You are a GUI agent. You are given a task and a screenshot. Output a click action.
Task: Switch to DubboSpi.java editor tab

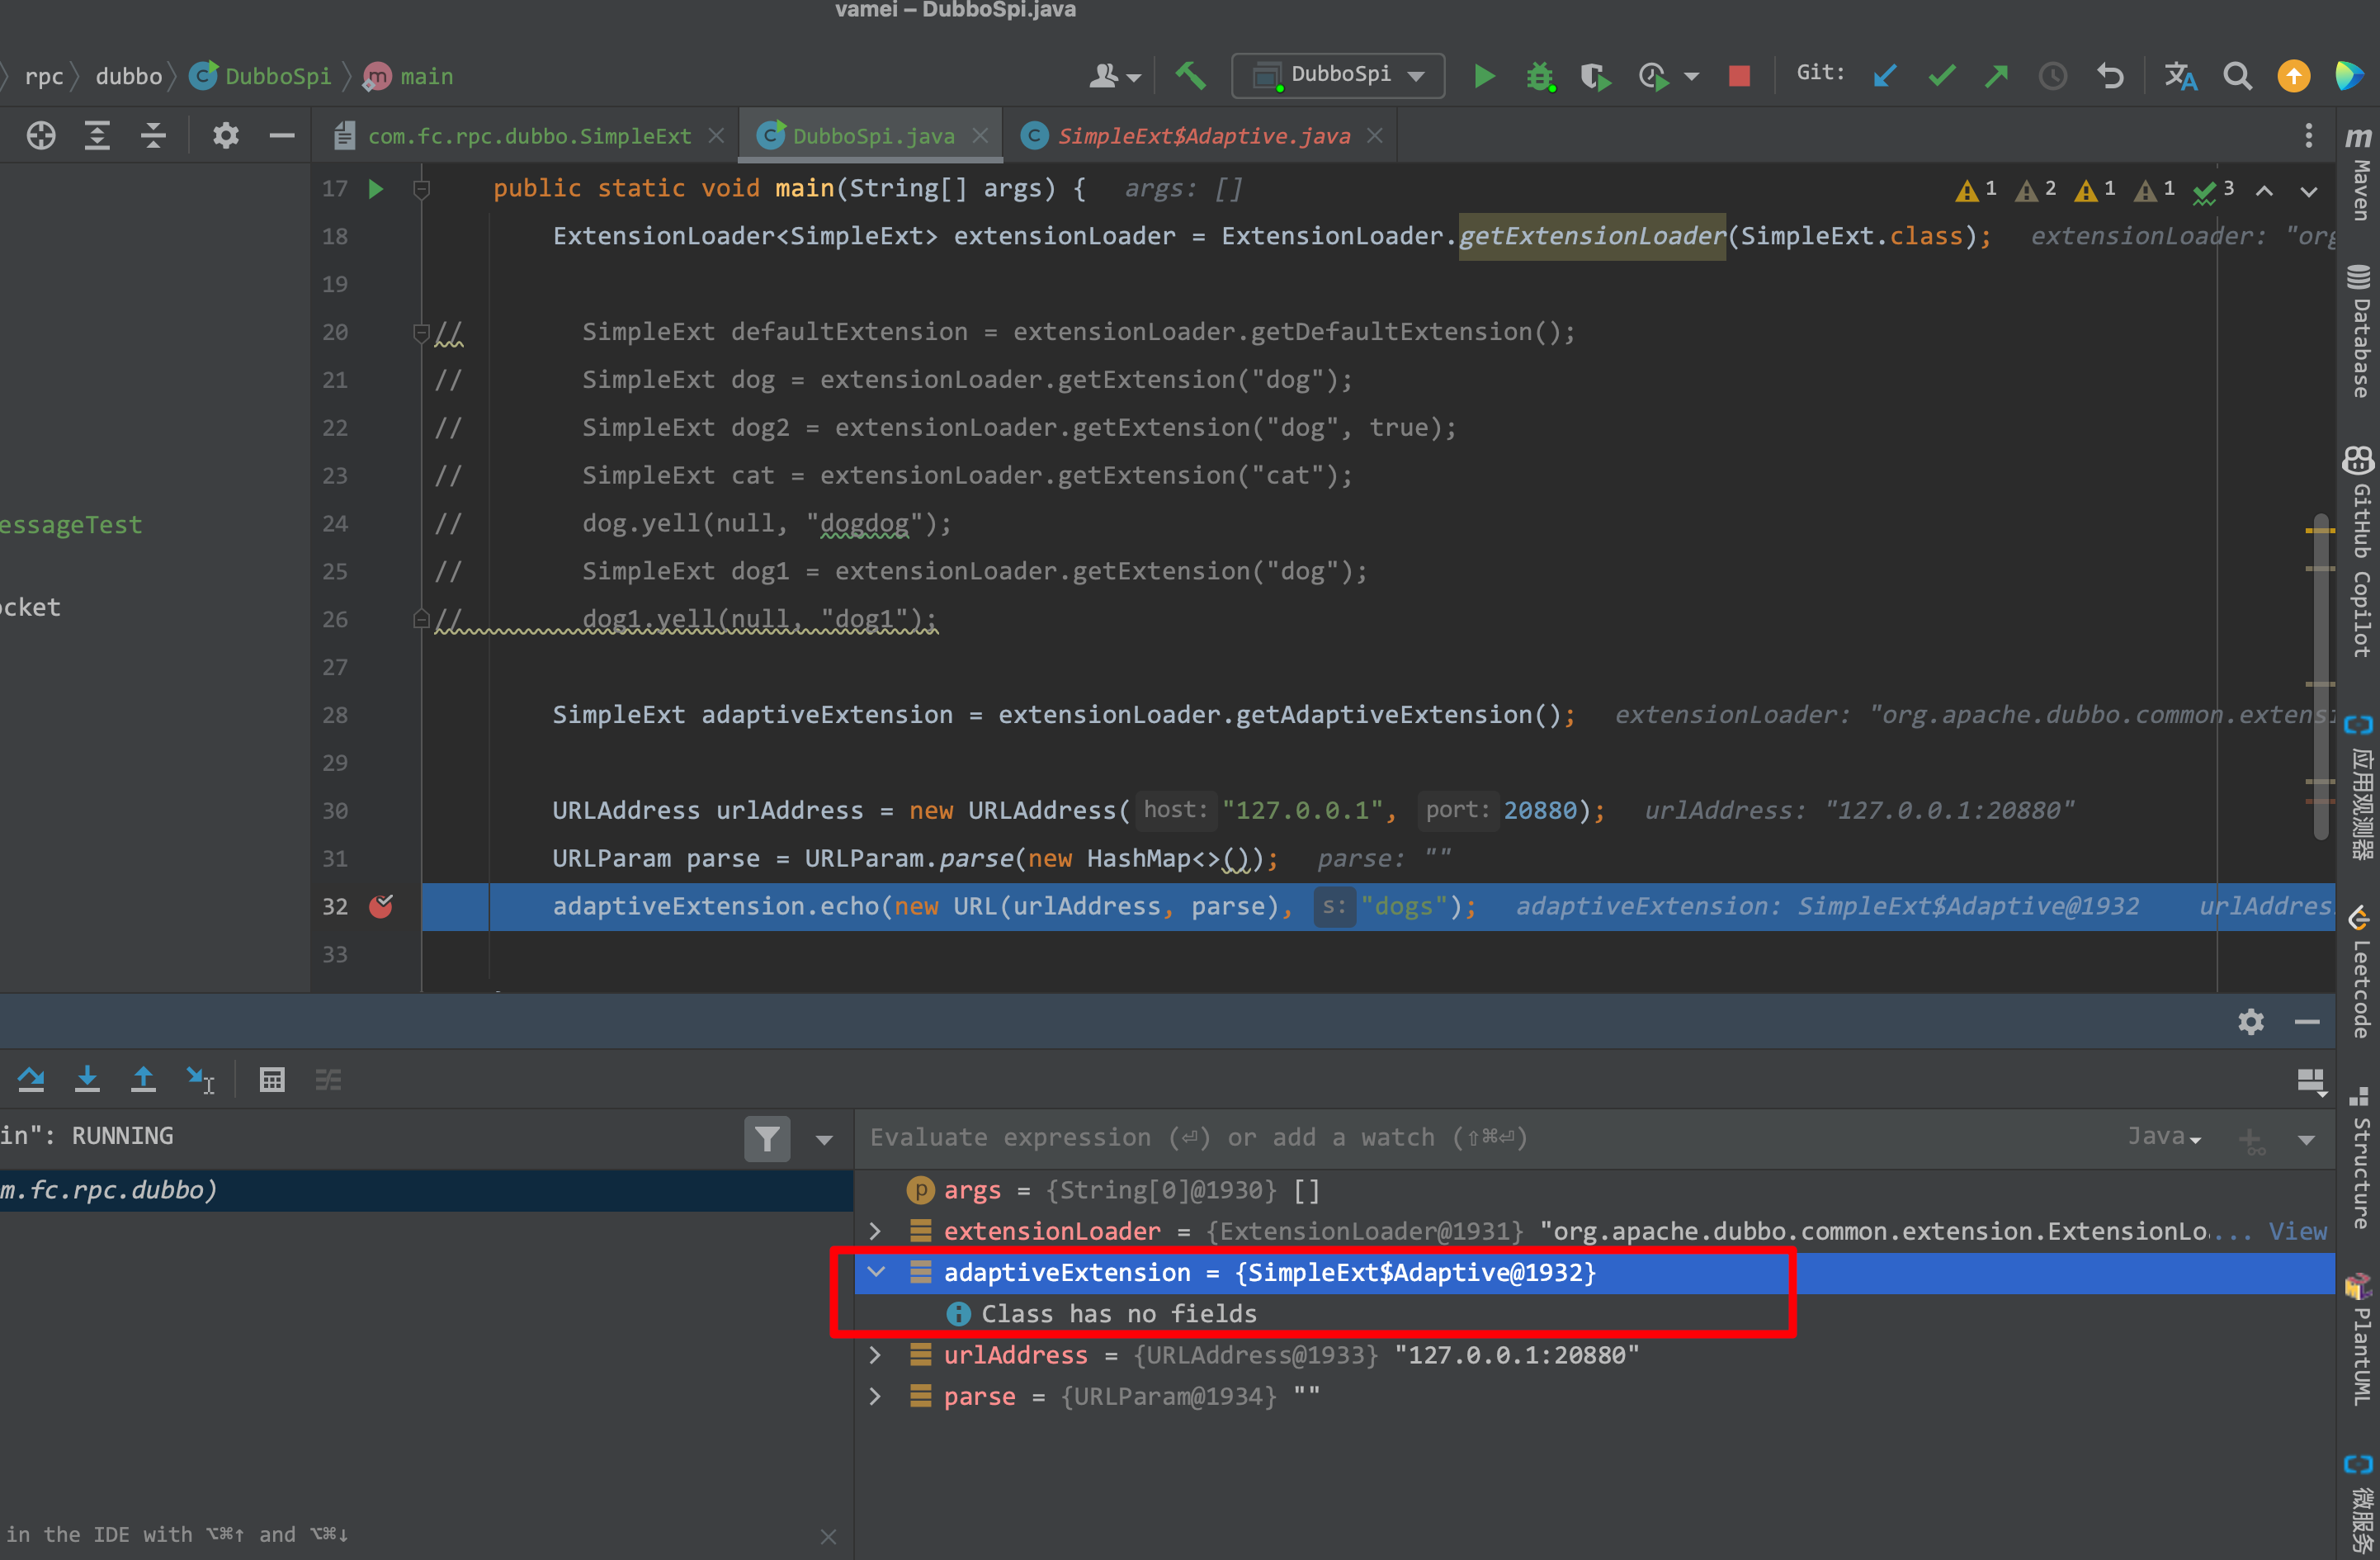click(872, 136)
